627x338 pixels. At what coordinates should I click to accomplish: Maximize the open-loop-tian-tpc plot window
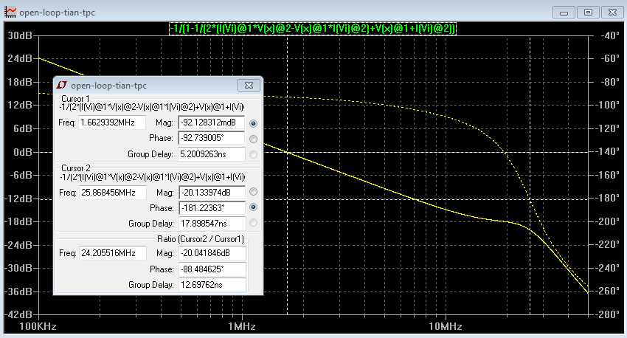588,13
